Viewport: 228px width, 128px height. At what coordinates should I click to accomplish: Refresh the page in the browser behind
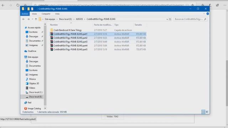[x=18, y=5]
